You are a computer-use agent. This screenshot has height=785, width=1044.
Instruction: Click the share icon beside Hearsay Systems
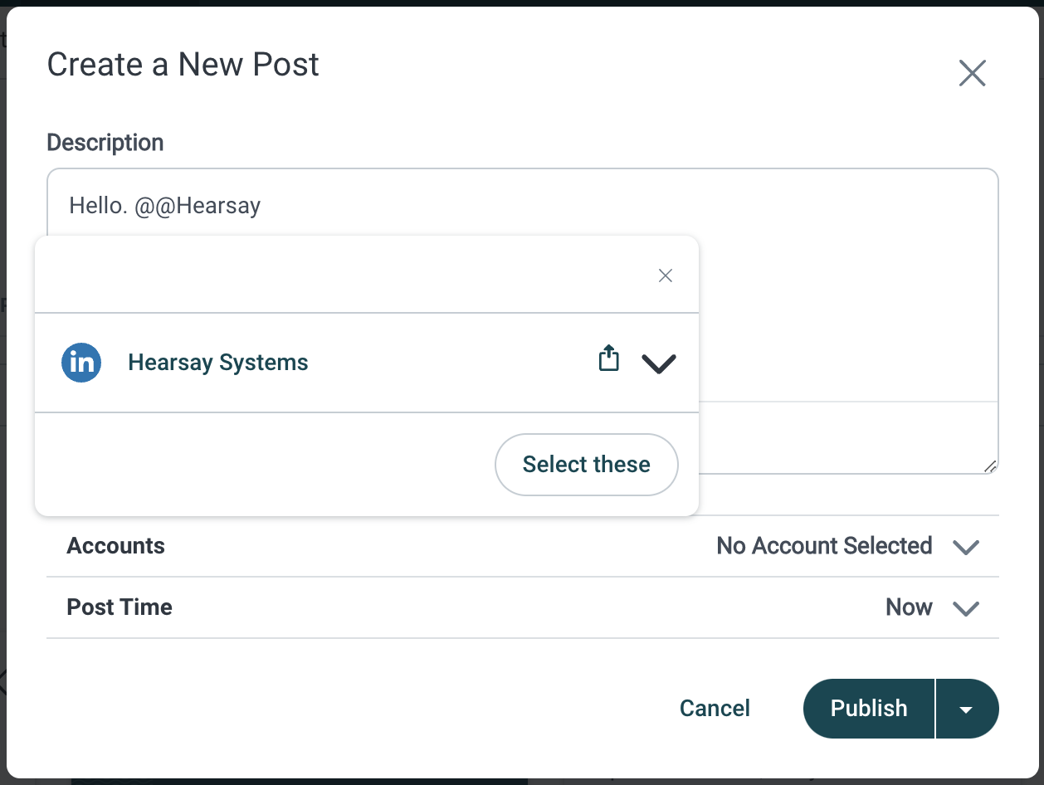click(x=609, y=358)
